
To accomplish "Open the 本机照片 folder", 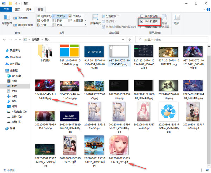I will click(45, 53).
